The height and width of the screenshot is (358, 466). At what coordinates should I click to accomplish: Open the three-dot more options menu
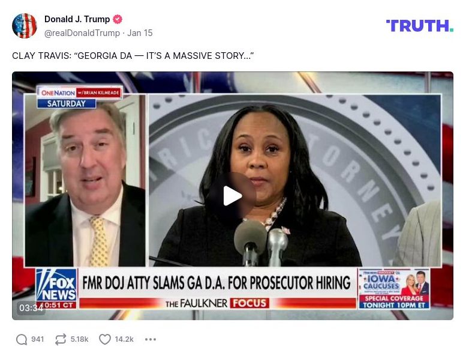click(151, 339)
